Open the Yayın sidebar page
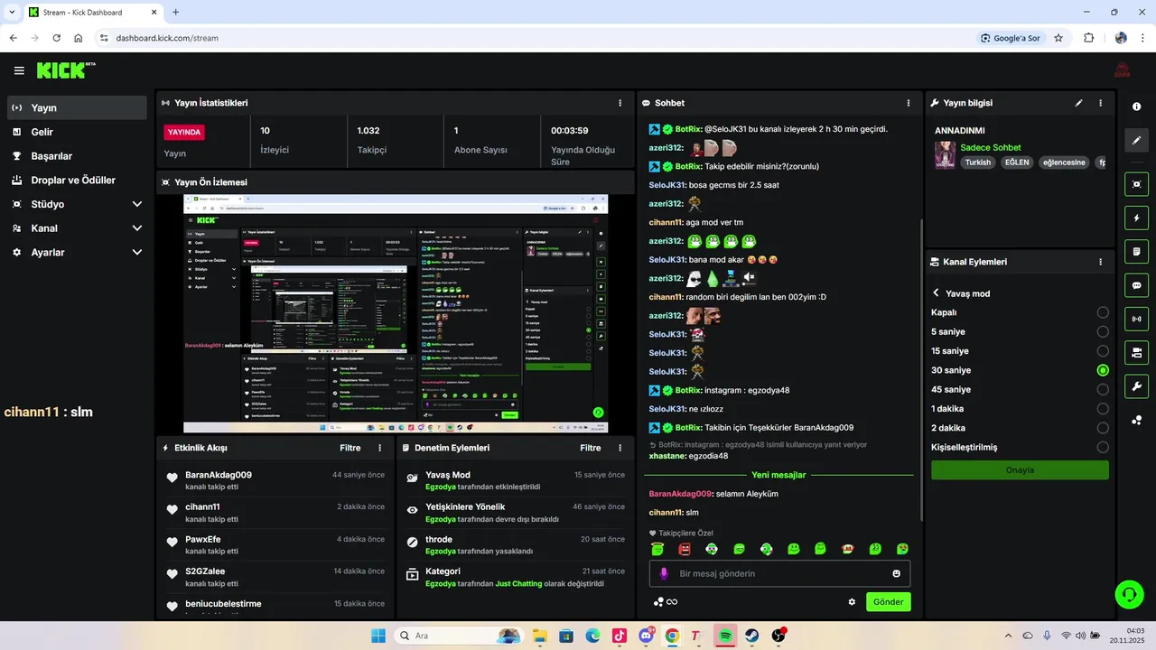The image size is (1156, 650). [77, 107]
